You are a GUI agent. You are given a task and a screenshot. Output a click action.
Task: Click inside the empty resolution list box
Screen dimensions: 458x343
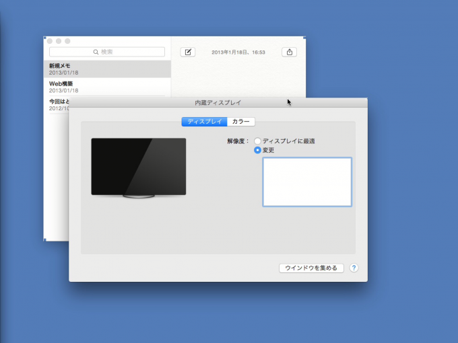306,182
